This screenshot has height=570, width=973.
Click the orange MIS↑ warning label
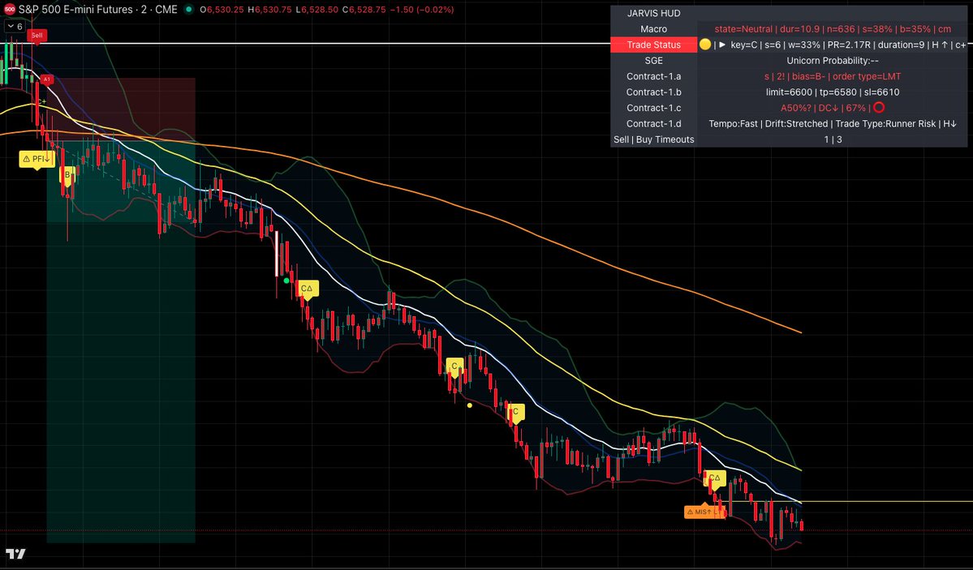tap(704, 512)
